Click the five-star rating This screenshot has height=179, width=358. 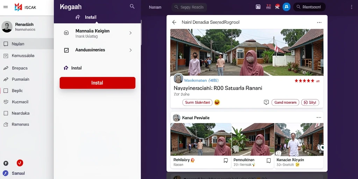pos(305,81)
